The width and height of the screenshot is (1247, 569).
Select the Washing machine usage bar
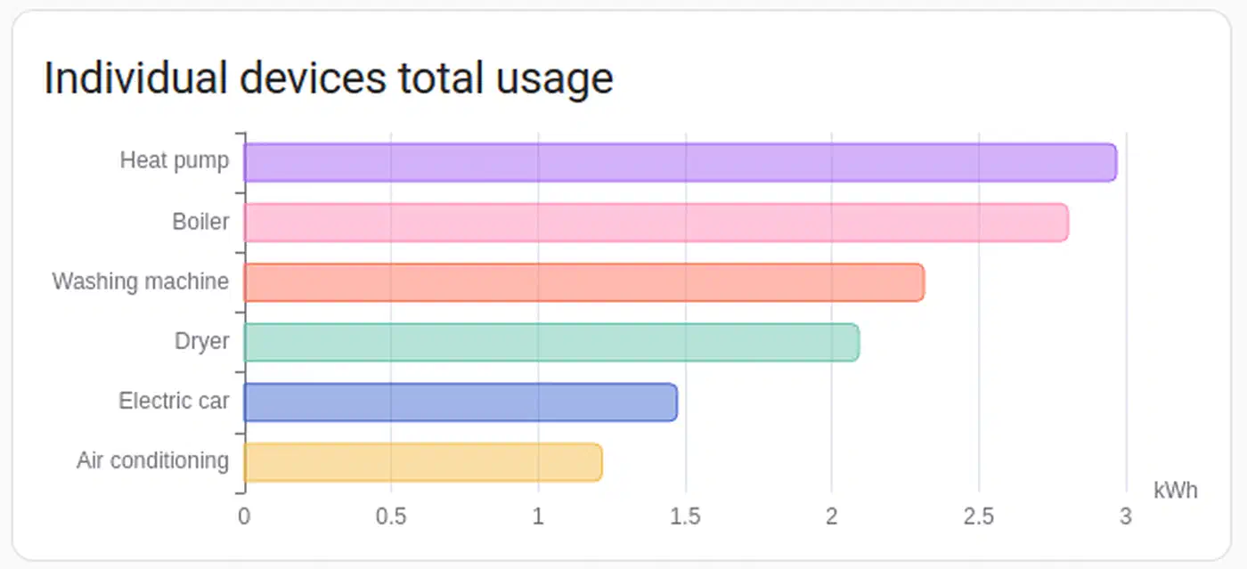tap(583, 282)
